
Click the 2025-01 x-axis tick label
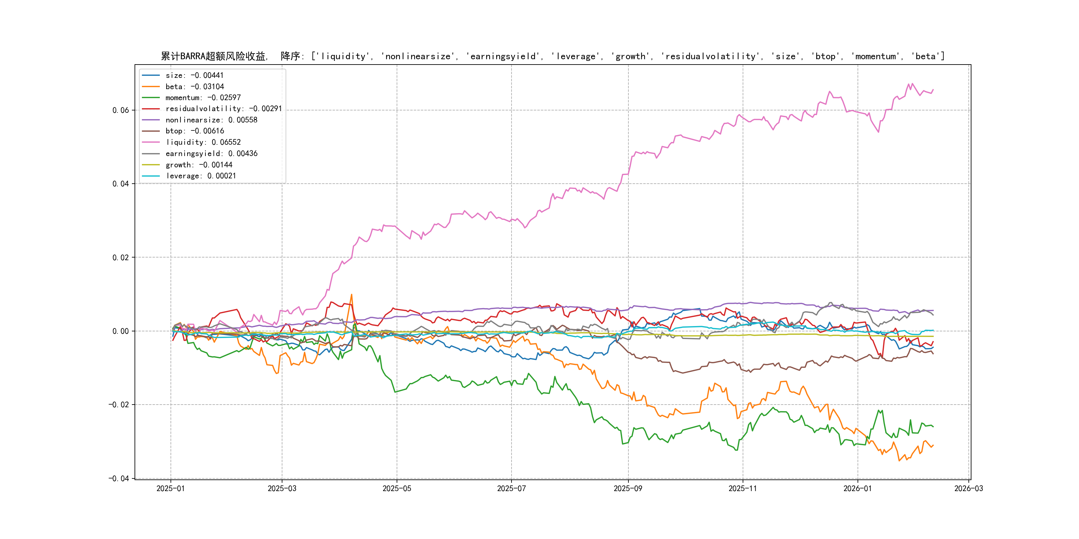(x=171, y=488)
